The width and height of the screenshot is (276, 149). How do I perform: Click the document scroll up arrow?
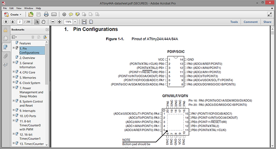point(272,29)
